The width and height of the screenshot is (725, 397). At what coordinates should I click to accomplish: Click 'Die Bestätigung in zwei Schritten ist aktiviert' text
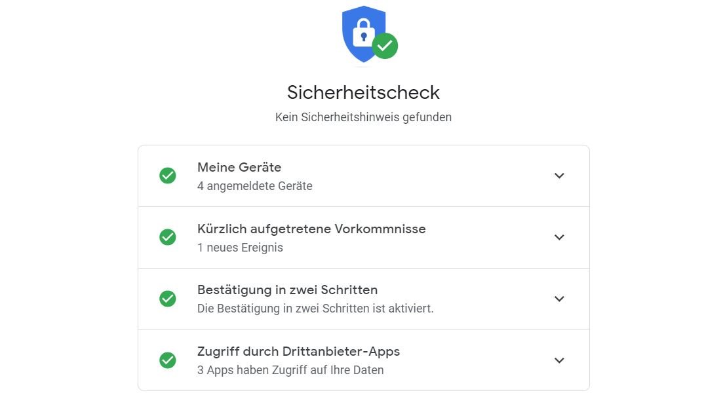315,308
